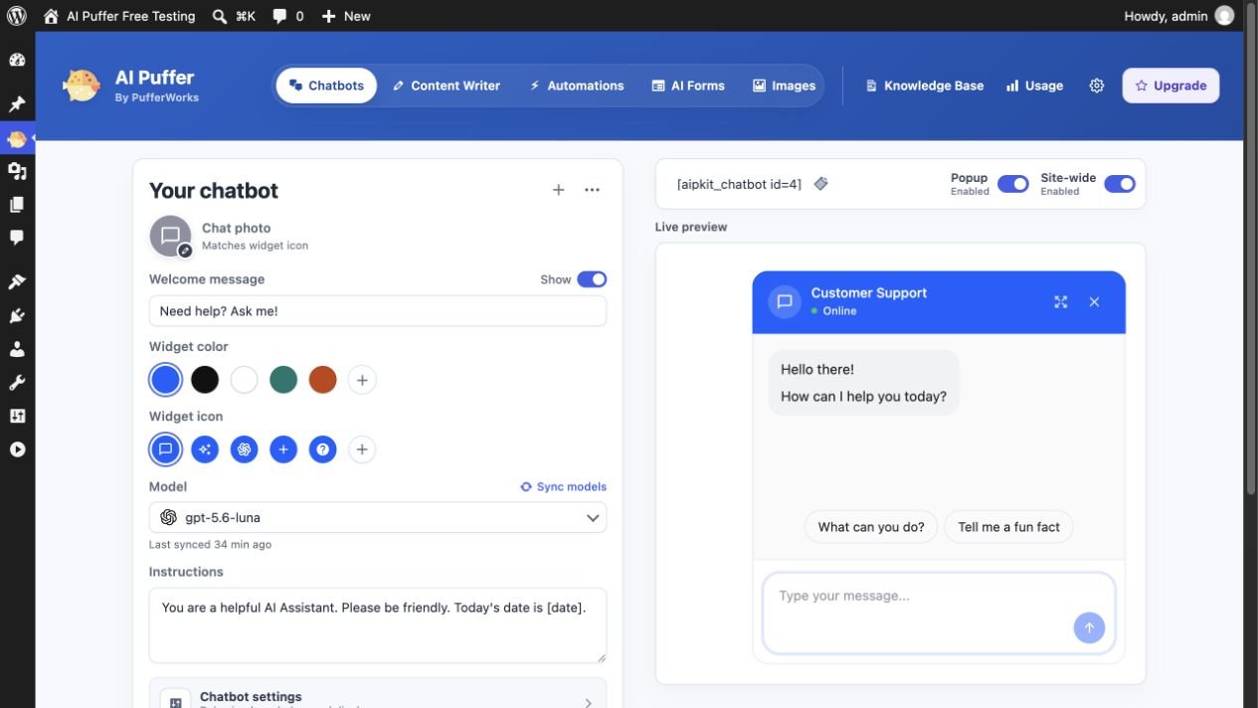
Task: Open Appearance via the paintbrush icon
Action: [x=17, y=282]
